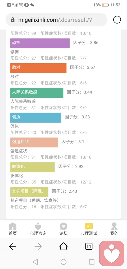
Task: Tap the Android system back triangle
Action: (x=35, y=262)
